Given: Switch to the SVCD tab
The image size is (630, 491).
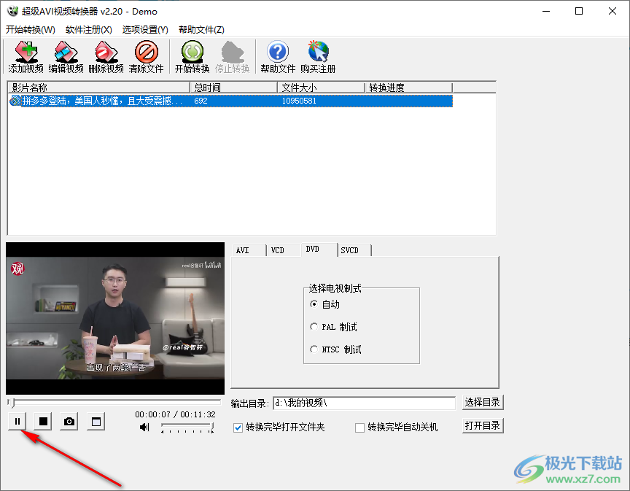Looking at the screenshot, I should [354, 250].
